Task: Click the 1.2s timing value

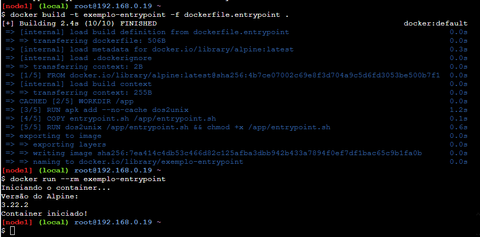Action: pos(458,110)
